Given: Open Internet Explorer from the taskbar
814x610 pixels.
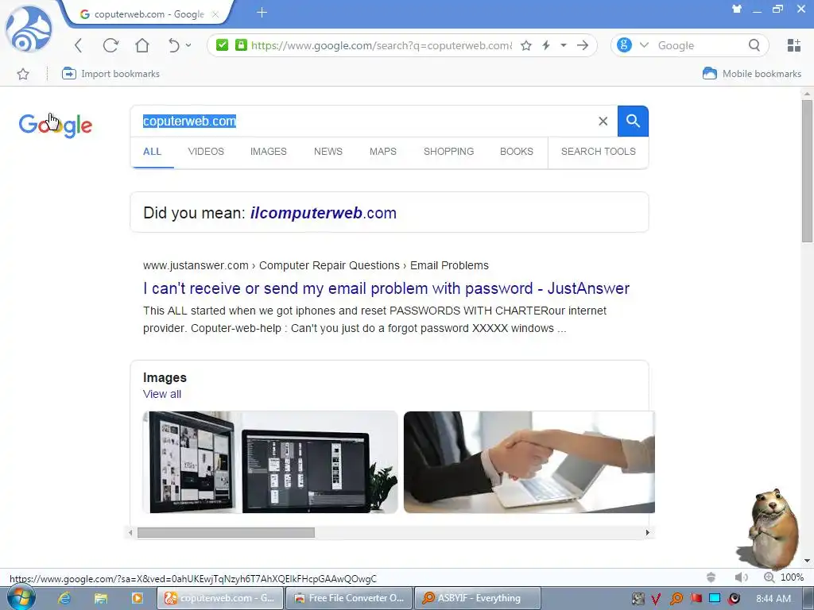Looking at the screenshot, I should (64, 598).
